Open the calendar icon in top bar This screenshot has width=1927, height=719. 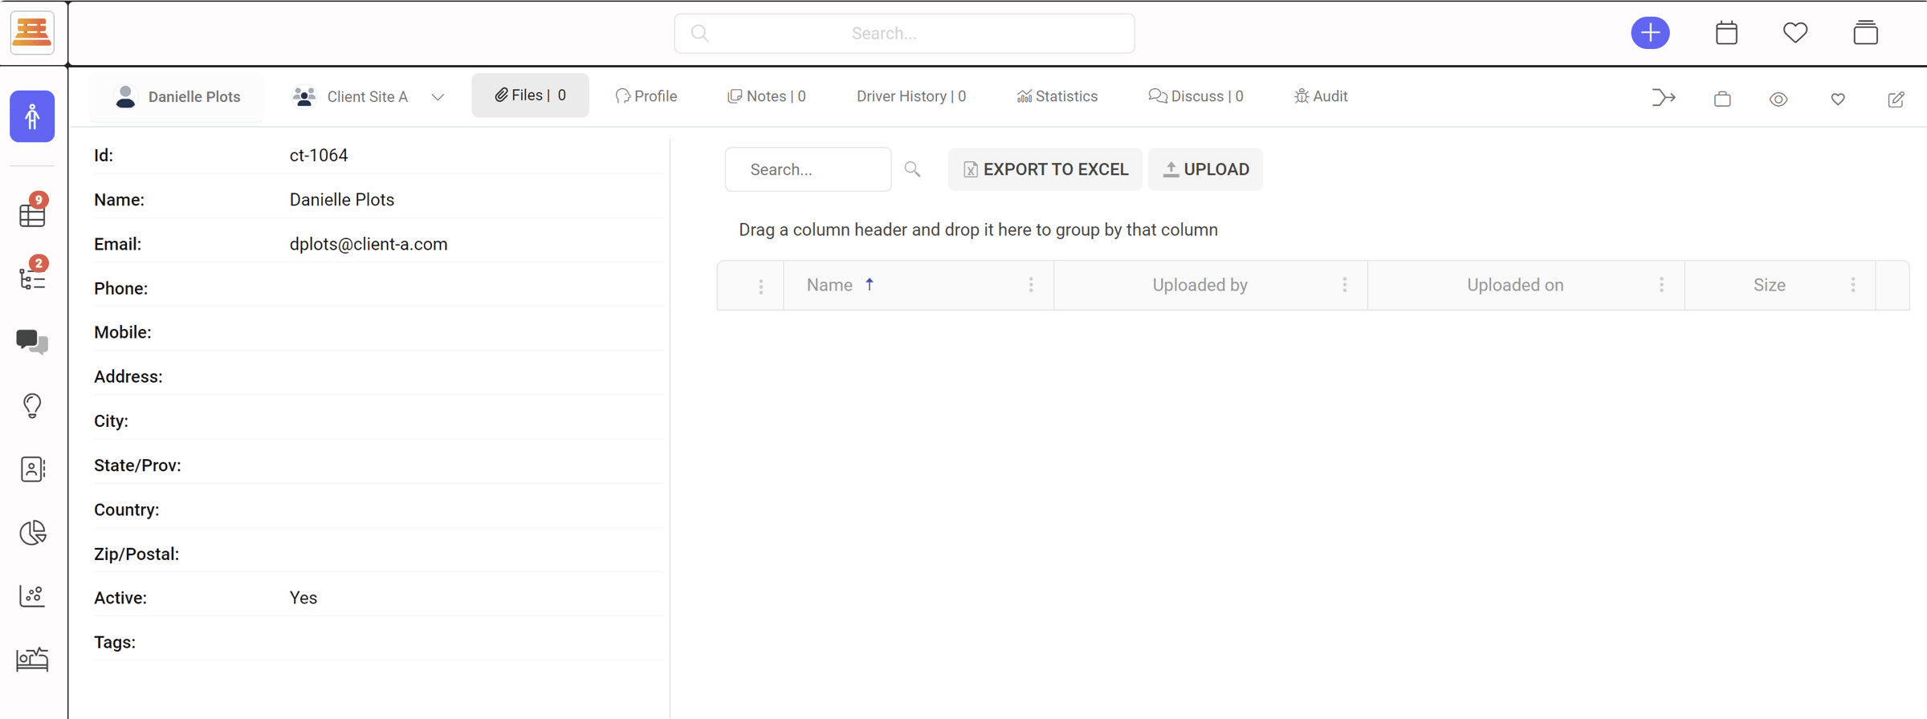[x=1726, y=33]
